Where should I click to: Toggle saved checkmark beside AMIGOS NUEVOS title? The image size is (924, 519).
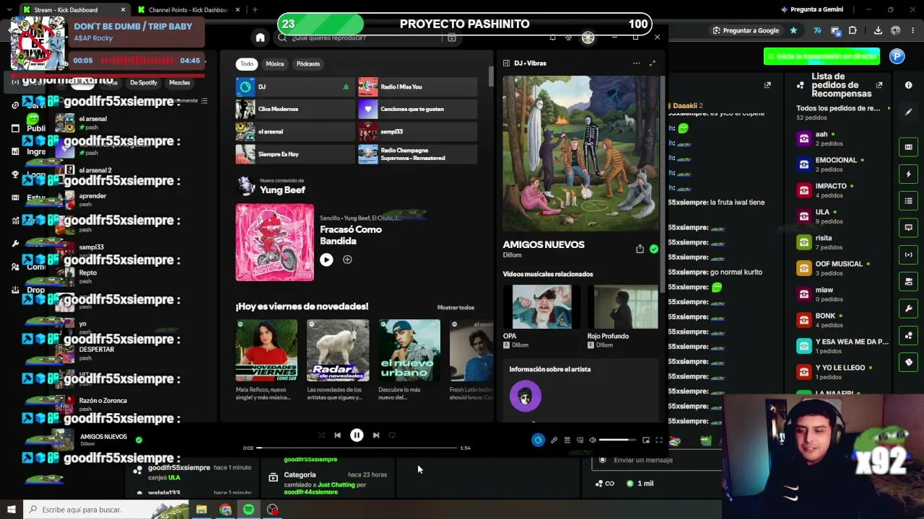653,249
